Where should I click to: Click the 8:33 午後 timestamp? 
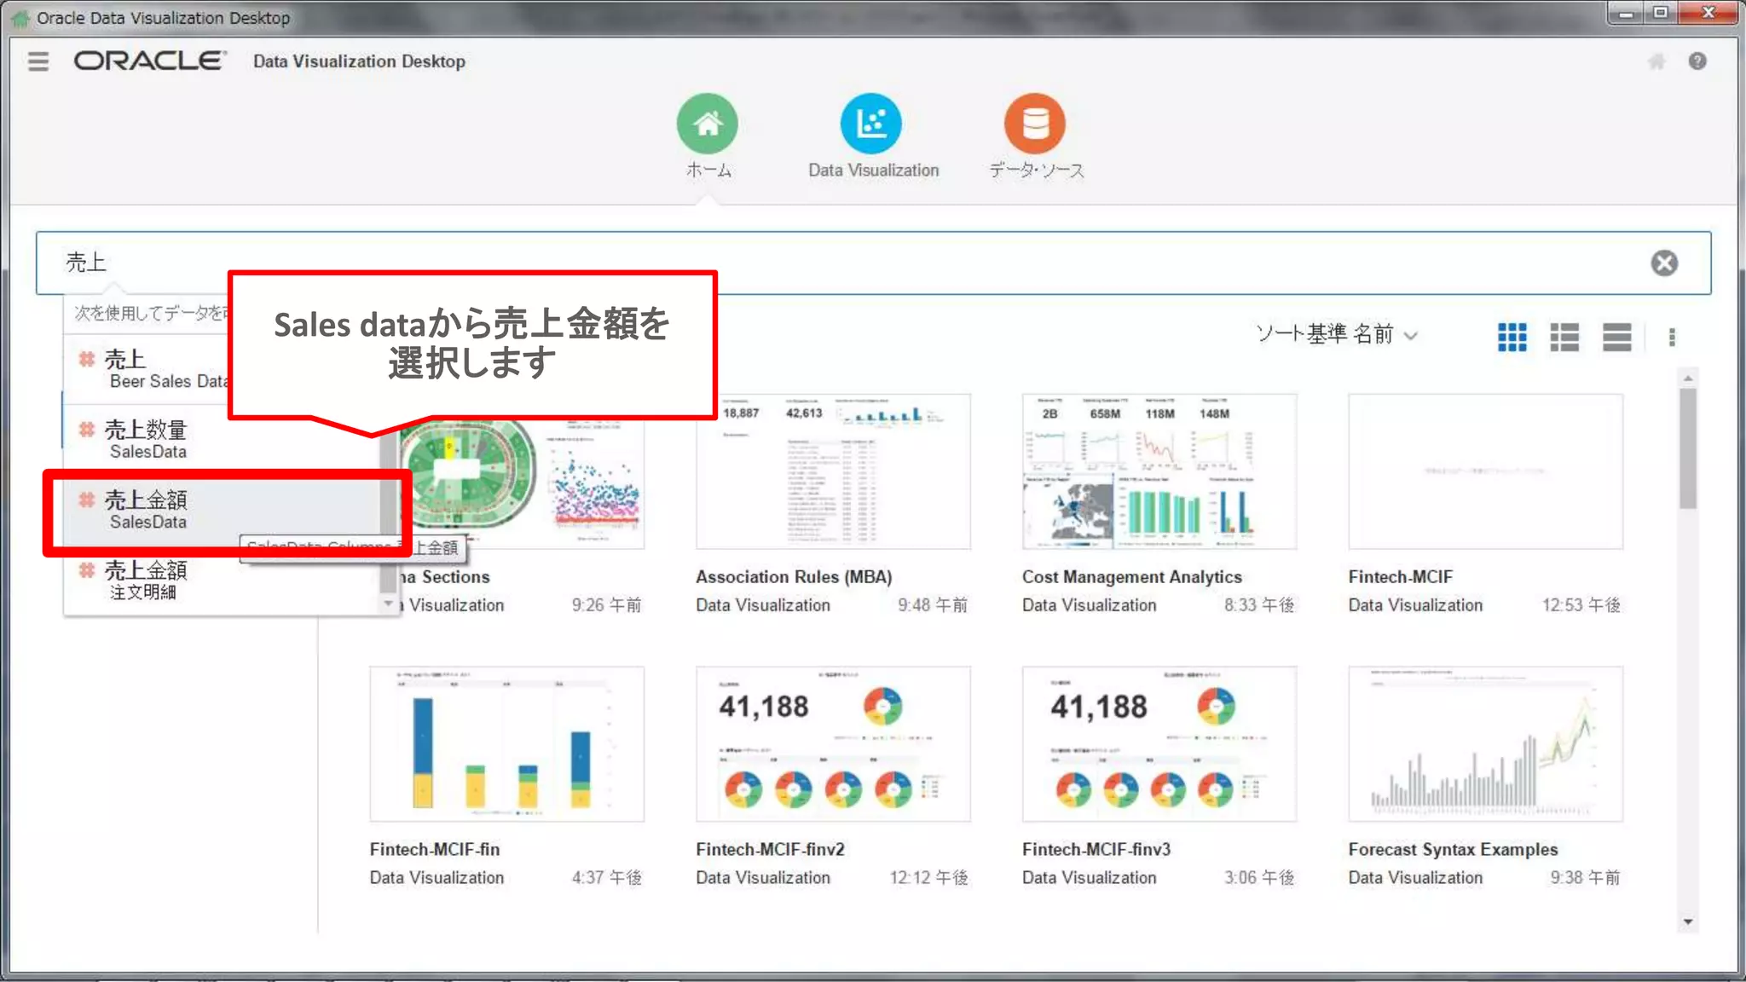point(1259,605)
